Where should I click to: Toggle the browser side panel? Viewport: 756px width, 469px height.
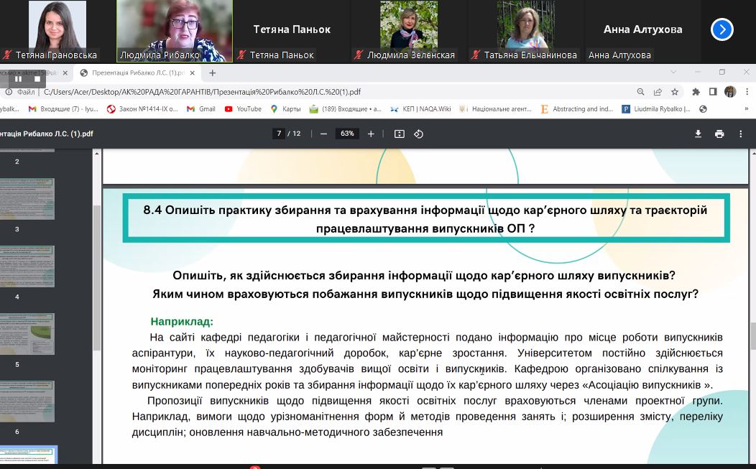(713, 92)
